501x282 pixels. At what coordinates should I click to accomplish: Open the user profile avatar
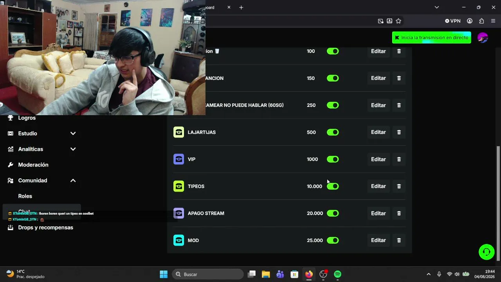(x=483, y=38)
